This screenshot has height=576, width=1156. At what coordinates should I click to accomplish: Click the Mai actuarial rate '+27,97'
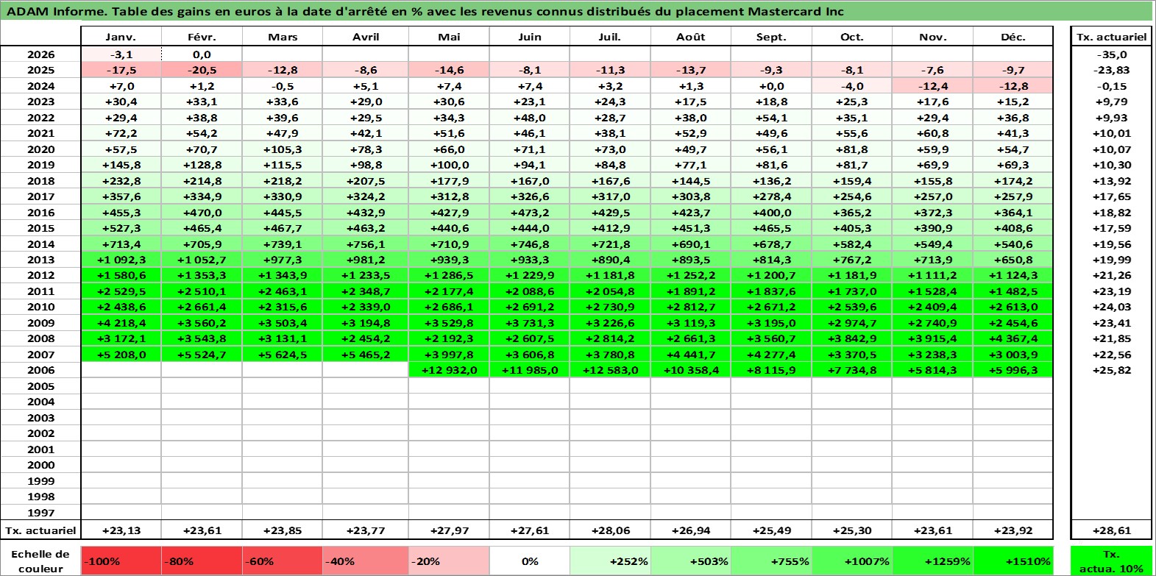449,530
